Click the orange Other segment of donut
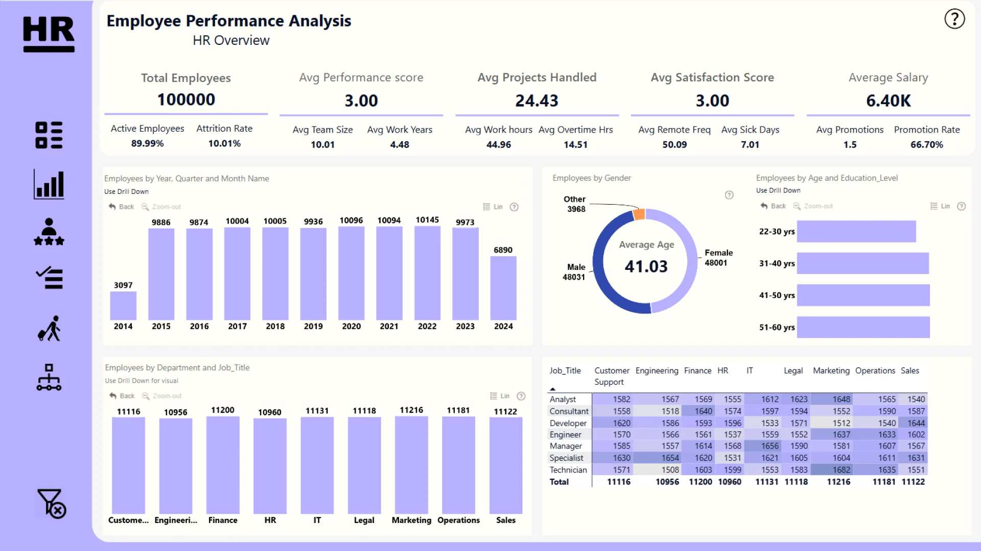The height and width of the screenshot is (551, 981). pos(639,214)
